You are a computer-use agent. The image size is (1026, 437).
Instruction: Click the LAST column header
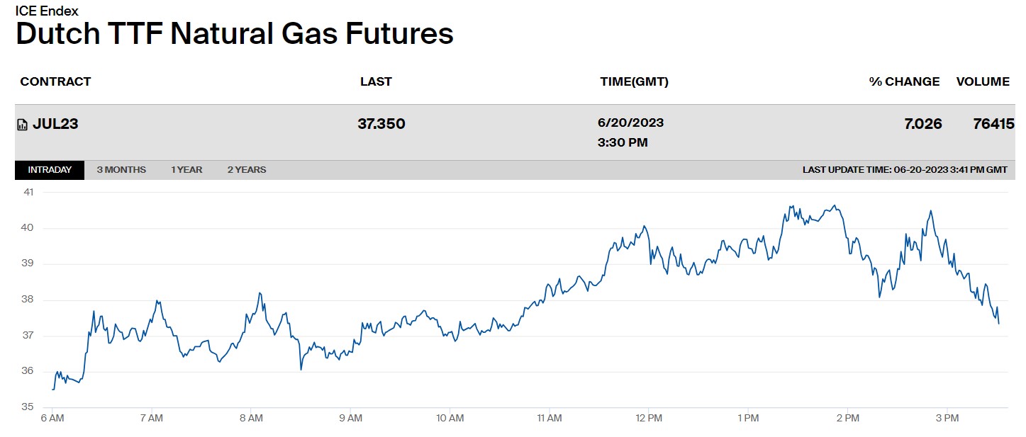point(376,81)
